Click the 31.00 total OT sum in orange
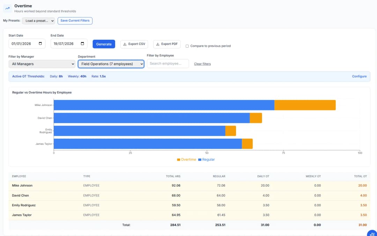 pyautogui.click(x=363, y=225)
